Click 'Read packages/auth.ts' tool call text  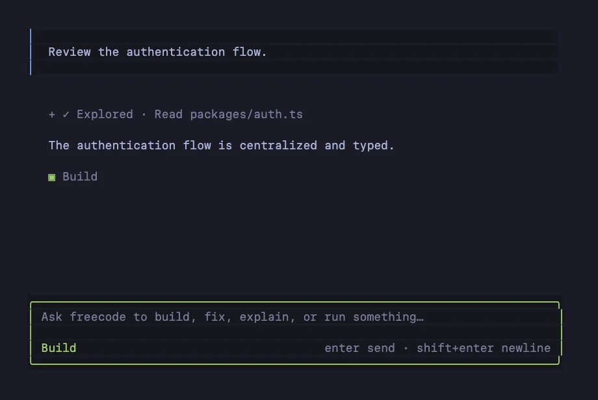pos(228,114)
